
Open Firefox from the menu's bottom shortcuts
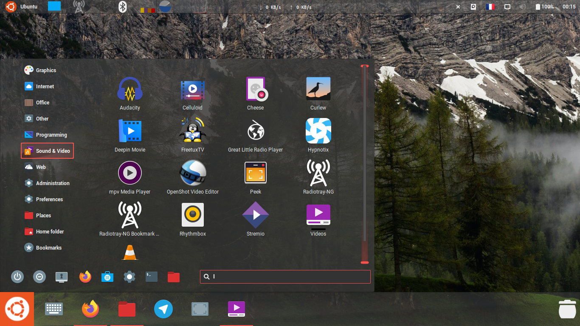[85, 277]
